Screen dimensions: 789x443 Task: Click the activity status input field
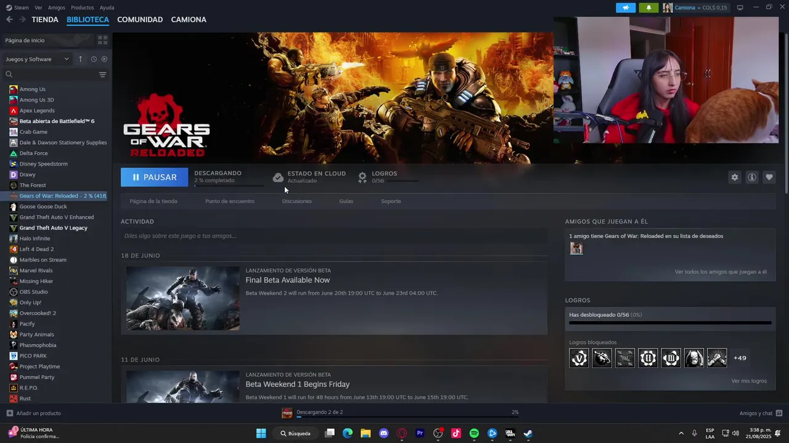334,236
